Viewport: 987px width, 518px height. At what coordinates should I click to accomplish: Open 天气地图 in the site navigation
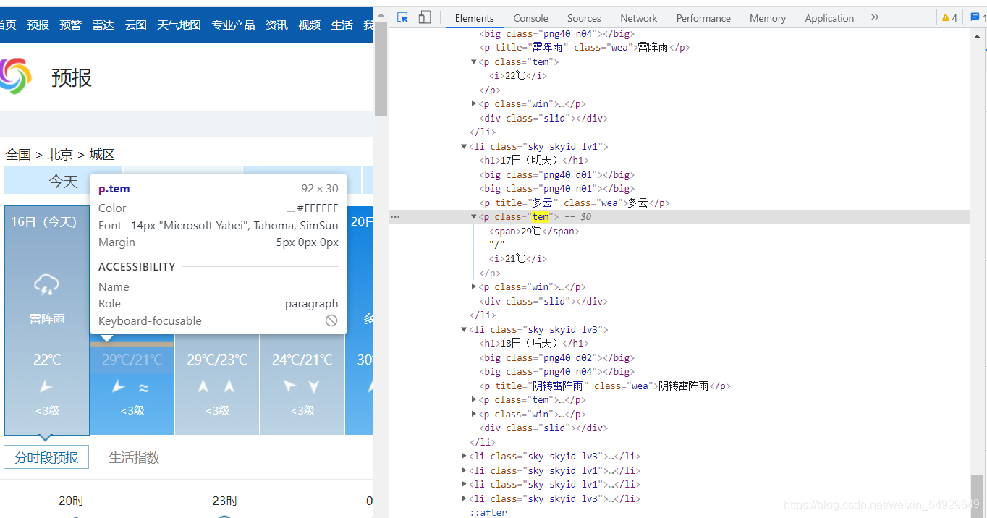click(x=179, y=25)
